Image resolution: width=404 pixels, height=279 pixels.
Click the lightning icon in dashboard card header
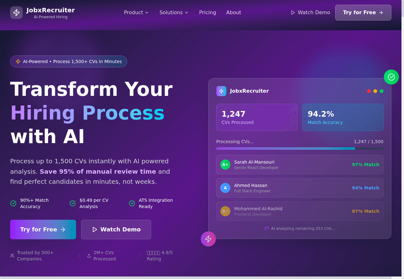[221, 91]
